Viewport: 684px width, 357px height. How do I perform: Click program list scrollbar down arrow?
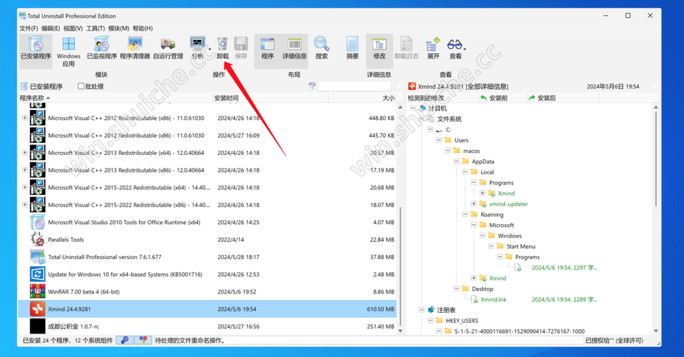pos(400,331)
